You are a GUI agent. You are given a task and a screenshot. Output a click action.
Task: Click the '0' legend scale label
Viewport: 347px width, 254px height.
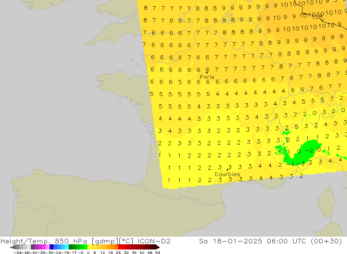(x=88, y=253)
